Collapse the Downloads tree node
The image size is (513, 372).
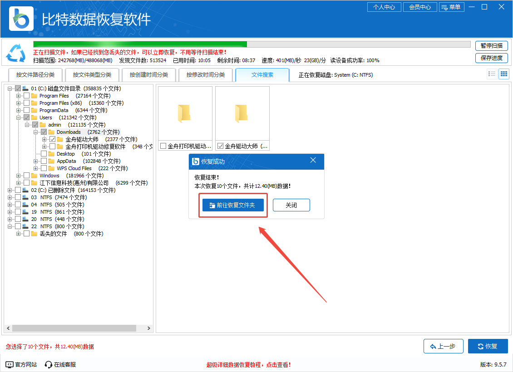tap(35, 132)
